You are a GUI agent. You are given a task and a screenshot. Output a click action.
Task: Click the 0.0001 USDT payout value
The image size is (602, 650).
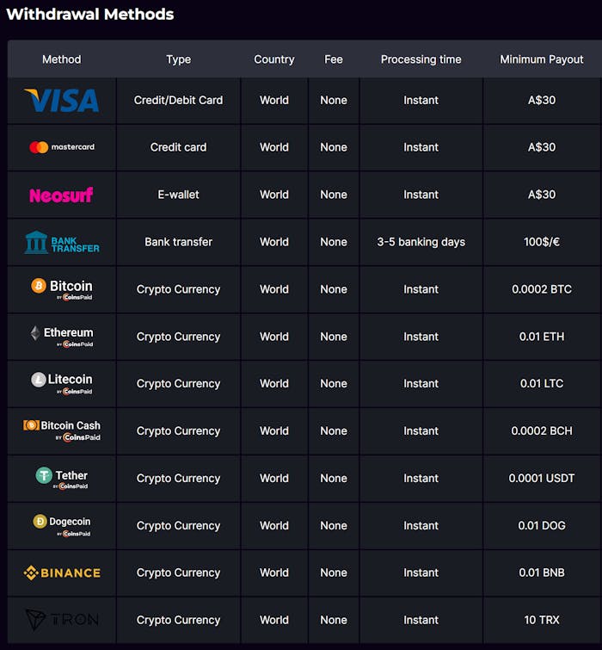point(542,479)
